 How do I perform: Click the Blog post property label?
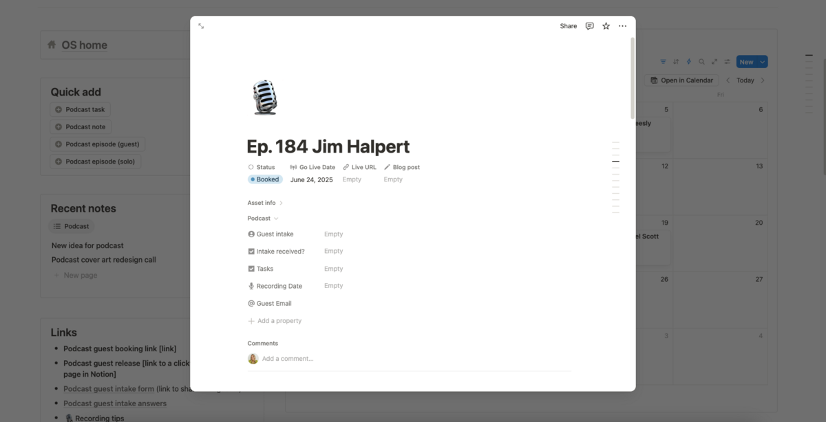[401, 167]
